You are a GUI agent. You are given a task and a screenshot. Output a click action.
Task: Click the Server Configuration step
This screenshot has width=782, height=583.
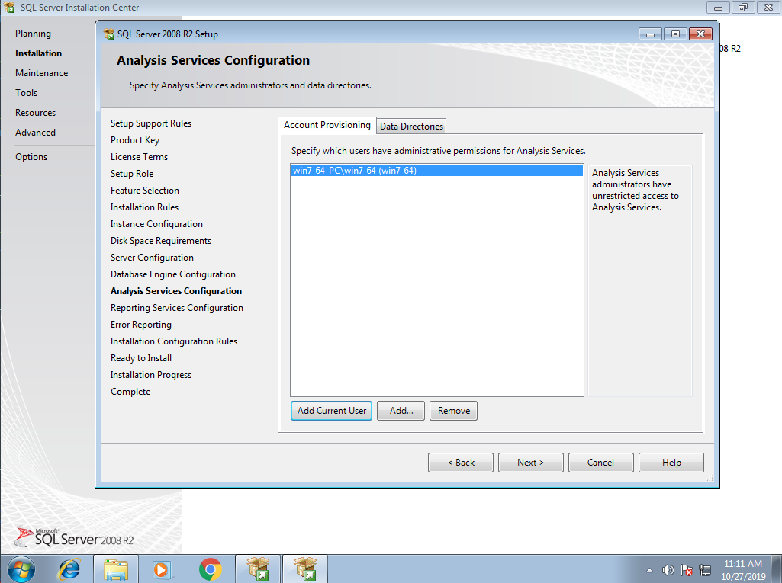[x=152, y=258]
